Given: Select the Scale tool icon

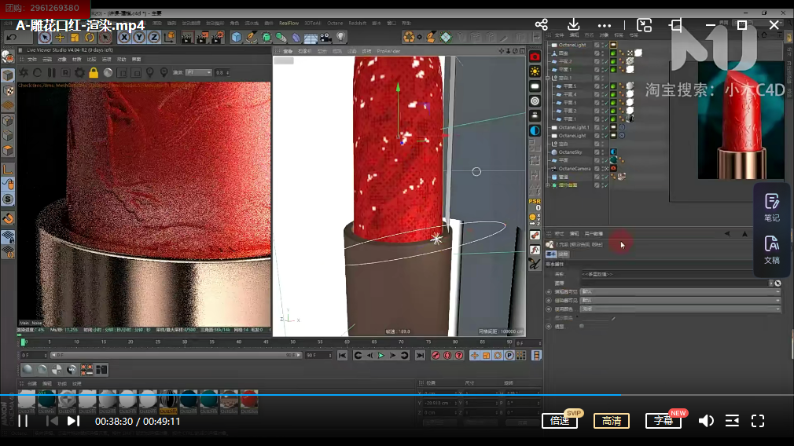Looking at the screenshot, I should coord(75,38).
